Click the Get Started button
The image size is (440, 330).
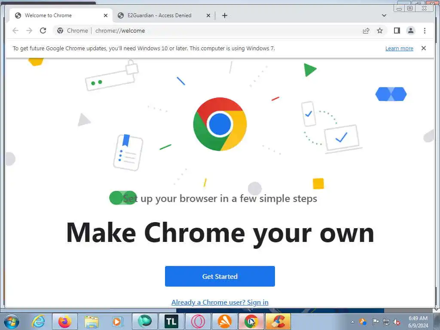click(x=220, y=276)
